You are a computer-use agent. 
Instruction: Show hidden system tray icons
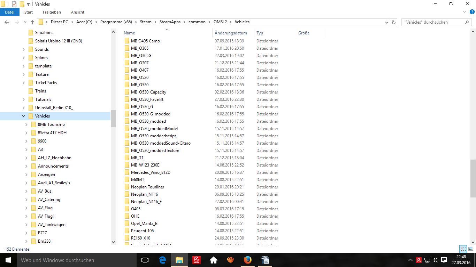[410, 260]
